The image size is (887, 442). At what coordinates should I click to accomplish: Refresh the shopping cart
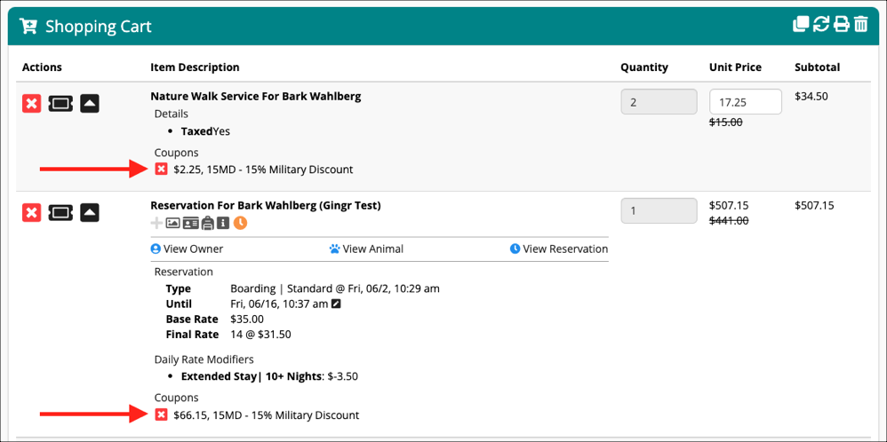click(x=821, y=24)
